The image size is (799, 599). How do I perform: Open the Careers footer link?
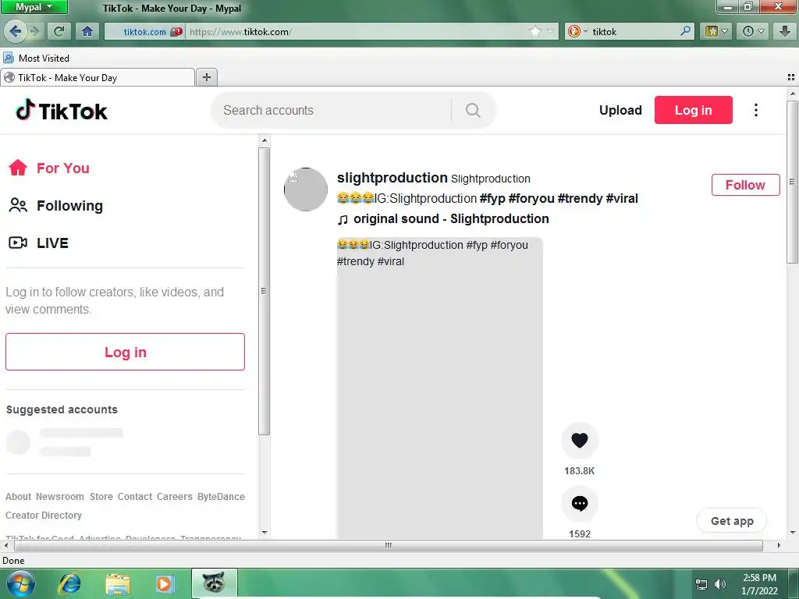click(175, 497)
